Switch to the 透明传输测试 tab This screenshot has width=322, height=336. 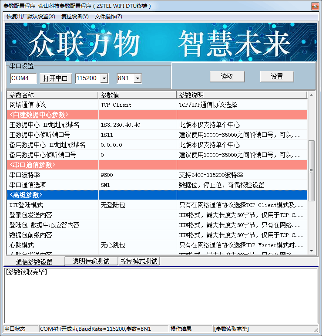tap(91, 261)
